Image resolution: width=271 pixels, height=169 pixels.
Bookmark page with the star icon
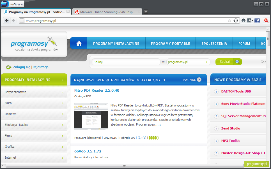coord(229,21)
